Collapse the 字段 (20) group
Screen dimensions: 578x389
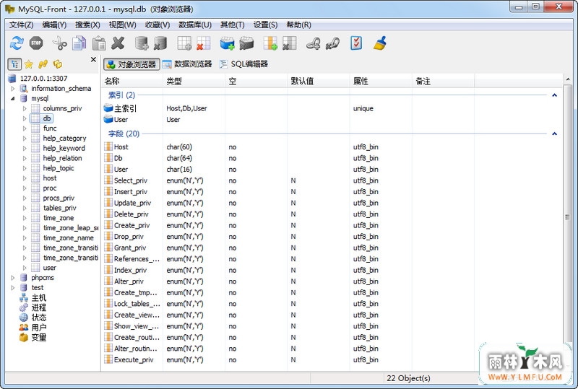pos(554,134)
